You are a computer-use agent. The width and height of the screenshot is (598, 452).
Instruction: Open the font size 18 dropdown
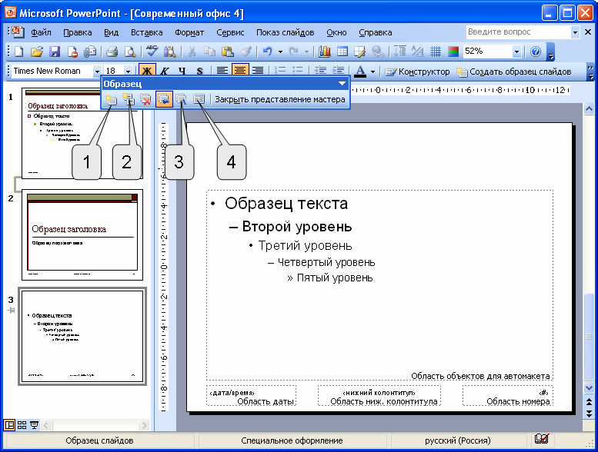click(128, 71)
